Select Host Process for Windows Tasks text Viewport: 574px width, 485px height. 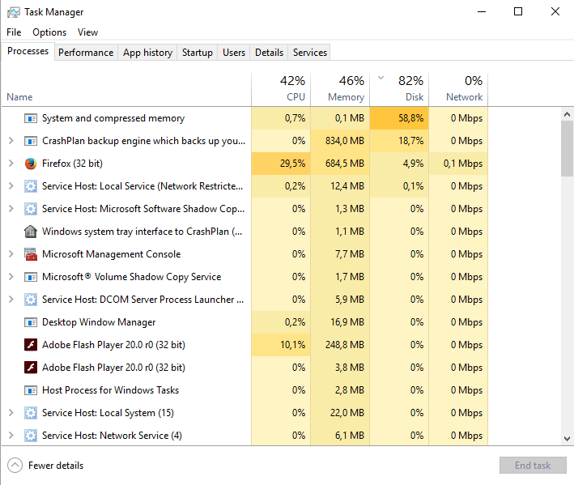click(x=111, y=390)
